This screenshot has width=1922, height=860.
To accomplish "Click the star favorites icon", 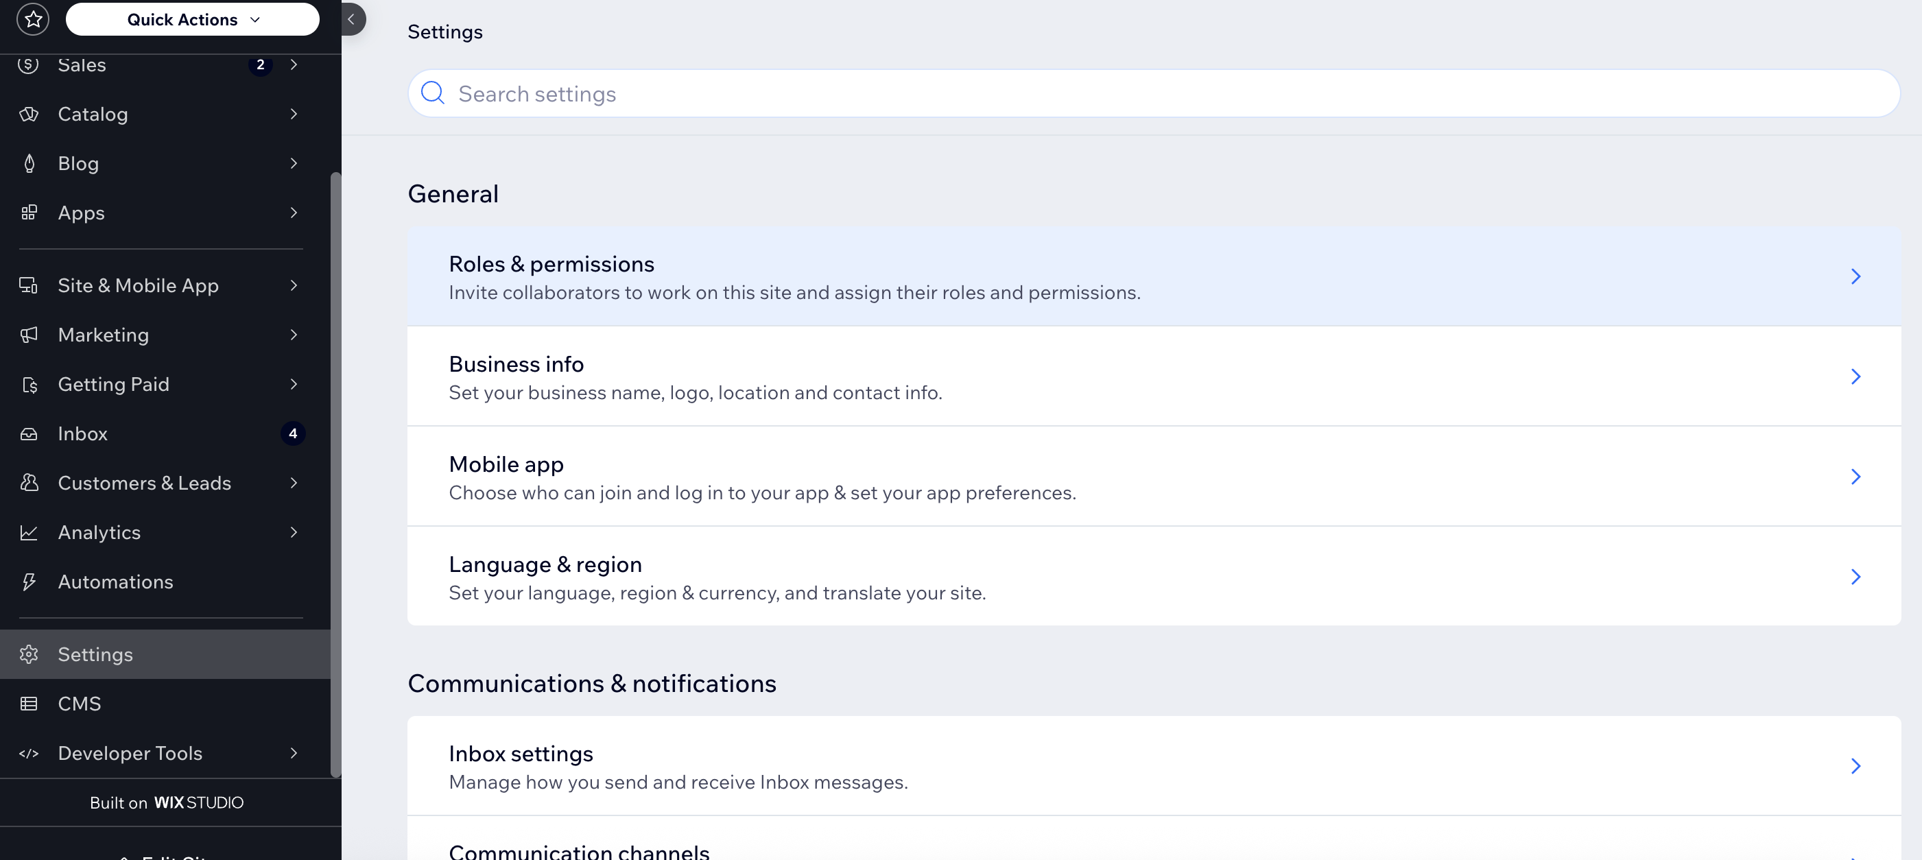I will tap(33, 19).
